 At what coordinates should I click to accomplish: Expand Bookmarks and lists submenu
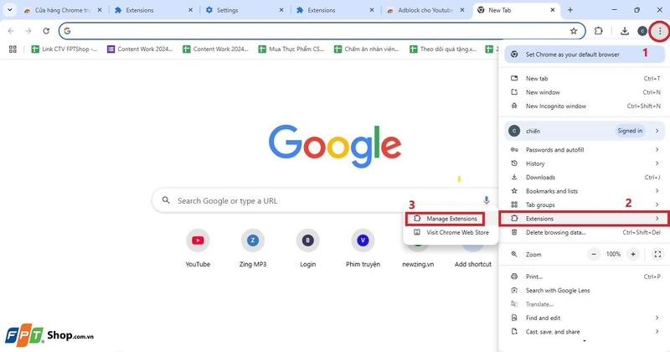click(x=585, y=191)
